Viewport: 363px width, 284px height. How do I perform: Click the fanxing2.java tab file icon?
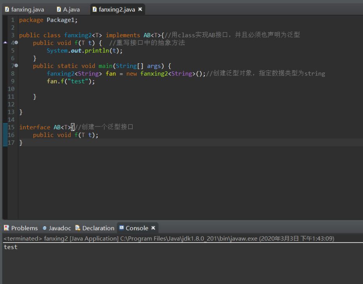(x=94, y=9)
